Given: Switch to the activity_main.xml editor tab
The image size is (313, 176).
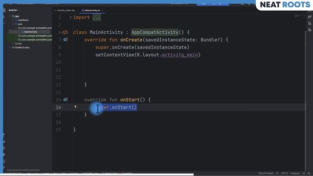Looking at the screenshot, I should click(65, 10).
